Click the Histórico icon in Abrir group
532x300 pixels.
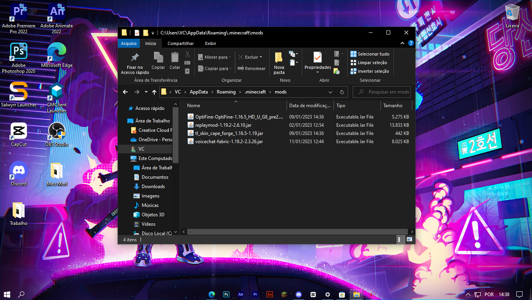click(x=337, y=71)
